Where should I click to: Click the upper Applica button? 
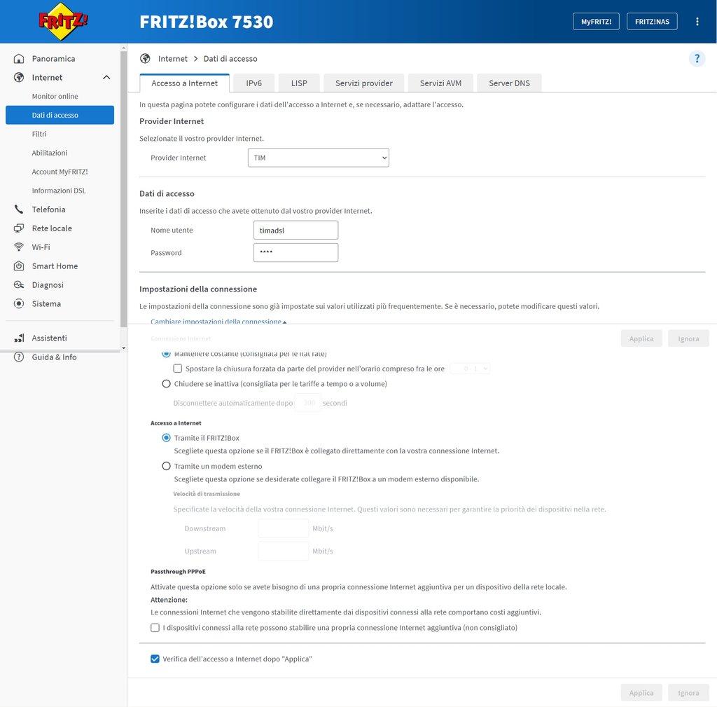tap(641, 338)
